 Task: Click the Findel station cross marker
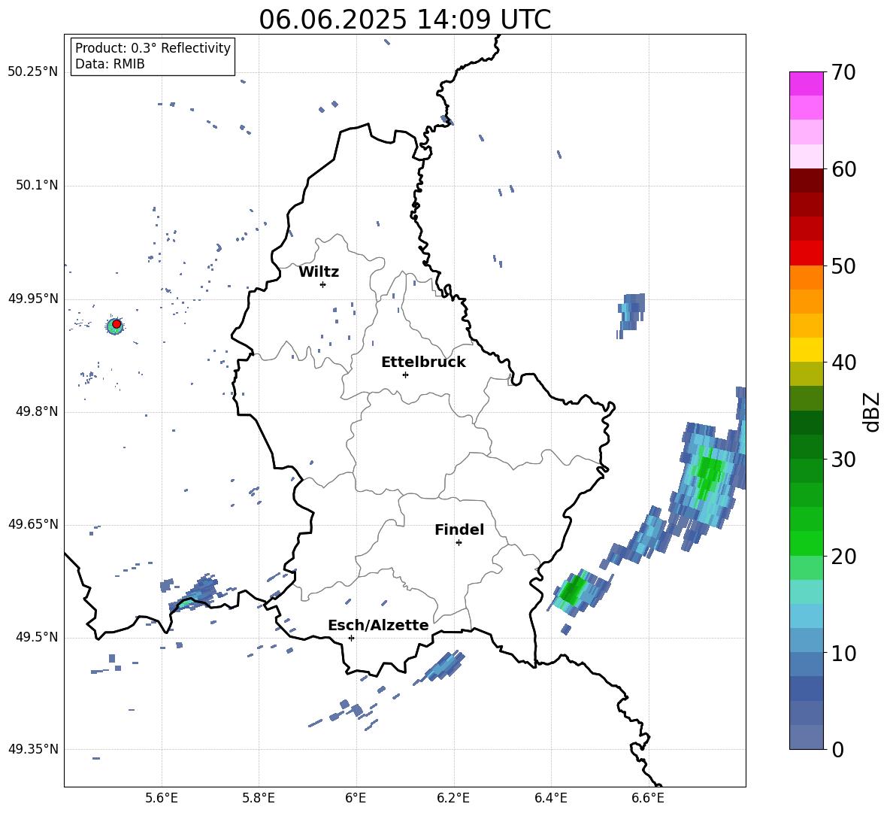[459, 543]
